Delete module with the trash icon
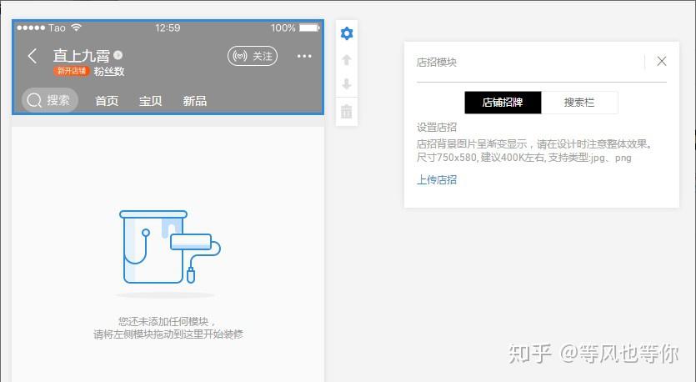696x382 pixels. 347,111
